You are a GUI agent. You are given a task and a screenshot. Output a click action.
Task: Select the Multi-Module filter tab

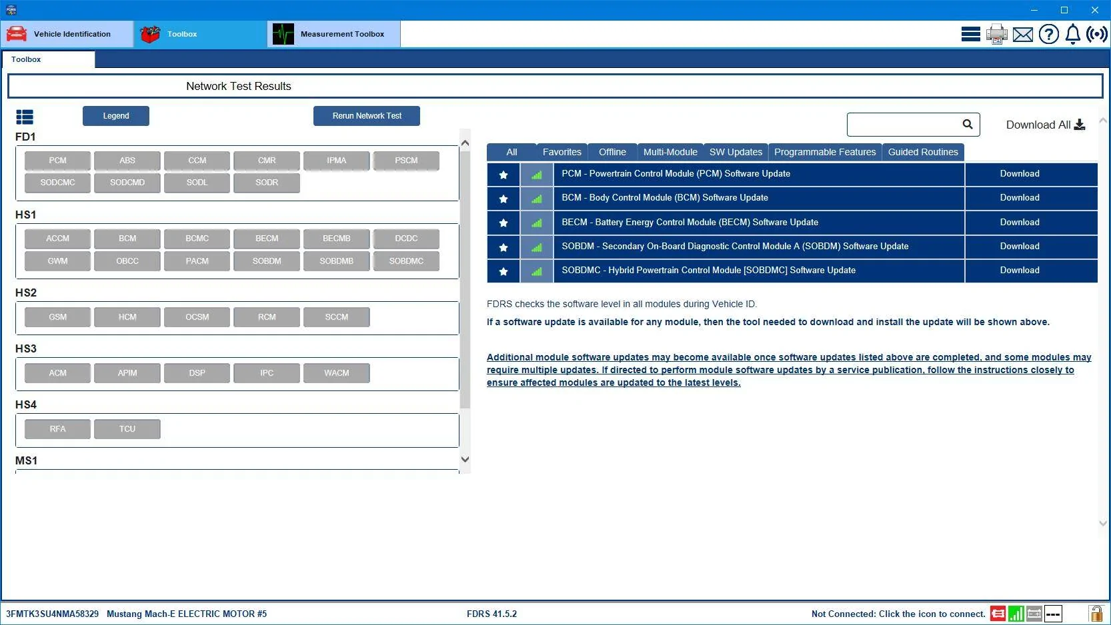[x=670, y=152]
